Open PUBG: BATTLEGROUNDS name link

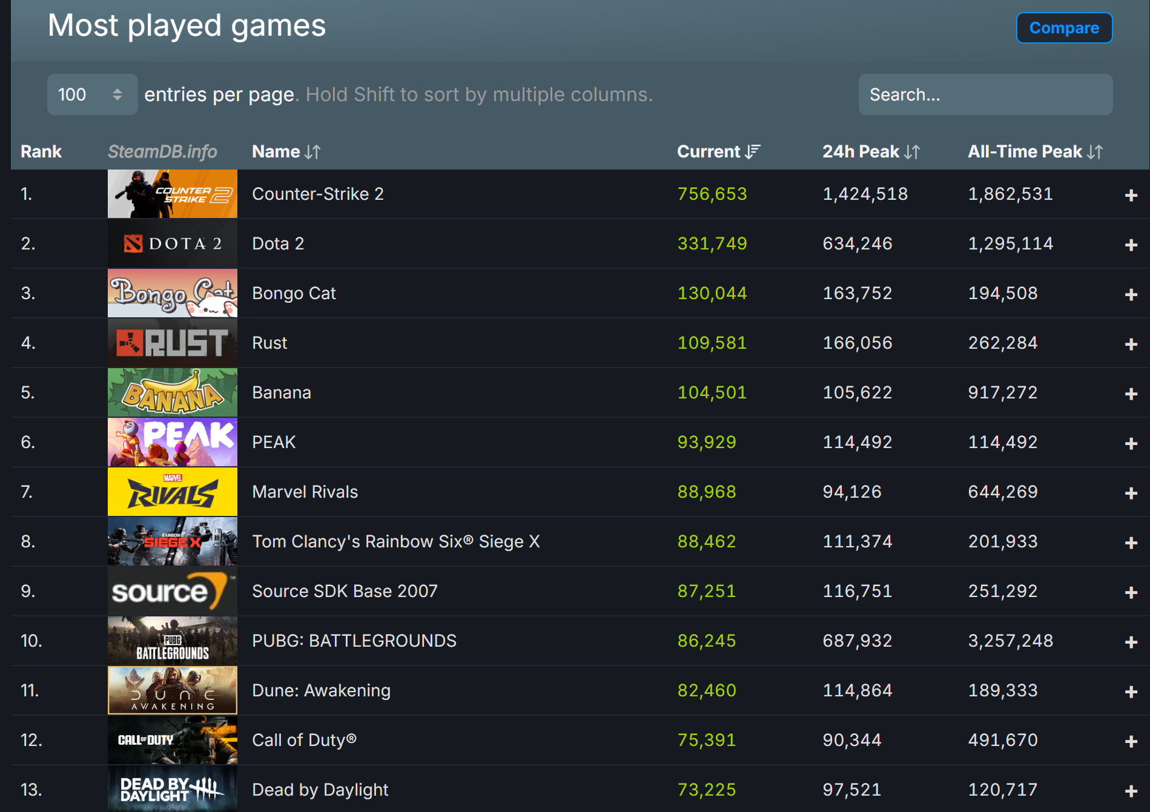354,641
